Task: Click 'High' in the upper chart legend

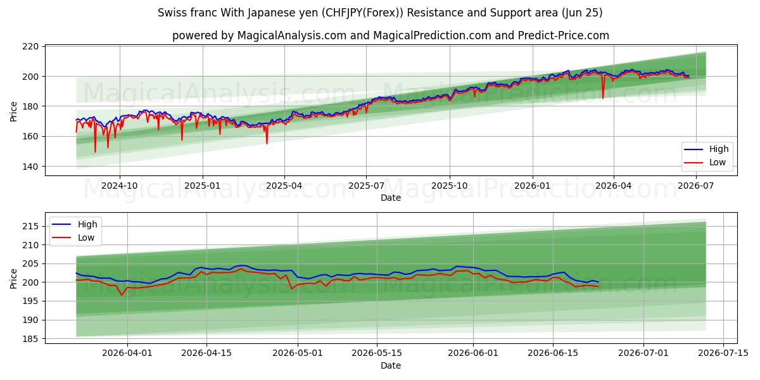Action: (x=719, y=149)
